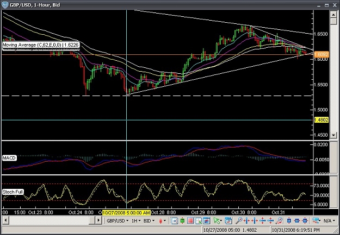Screen dimensions: 340x235
Task: Click the vertical price scrollbar up arrow
Action: point(333,15)
